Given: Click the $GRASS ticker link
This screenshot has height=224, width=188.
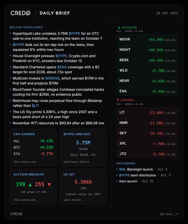Looking at the screenshot, I should (52, 78).
